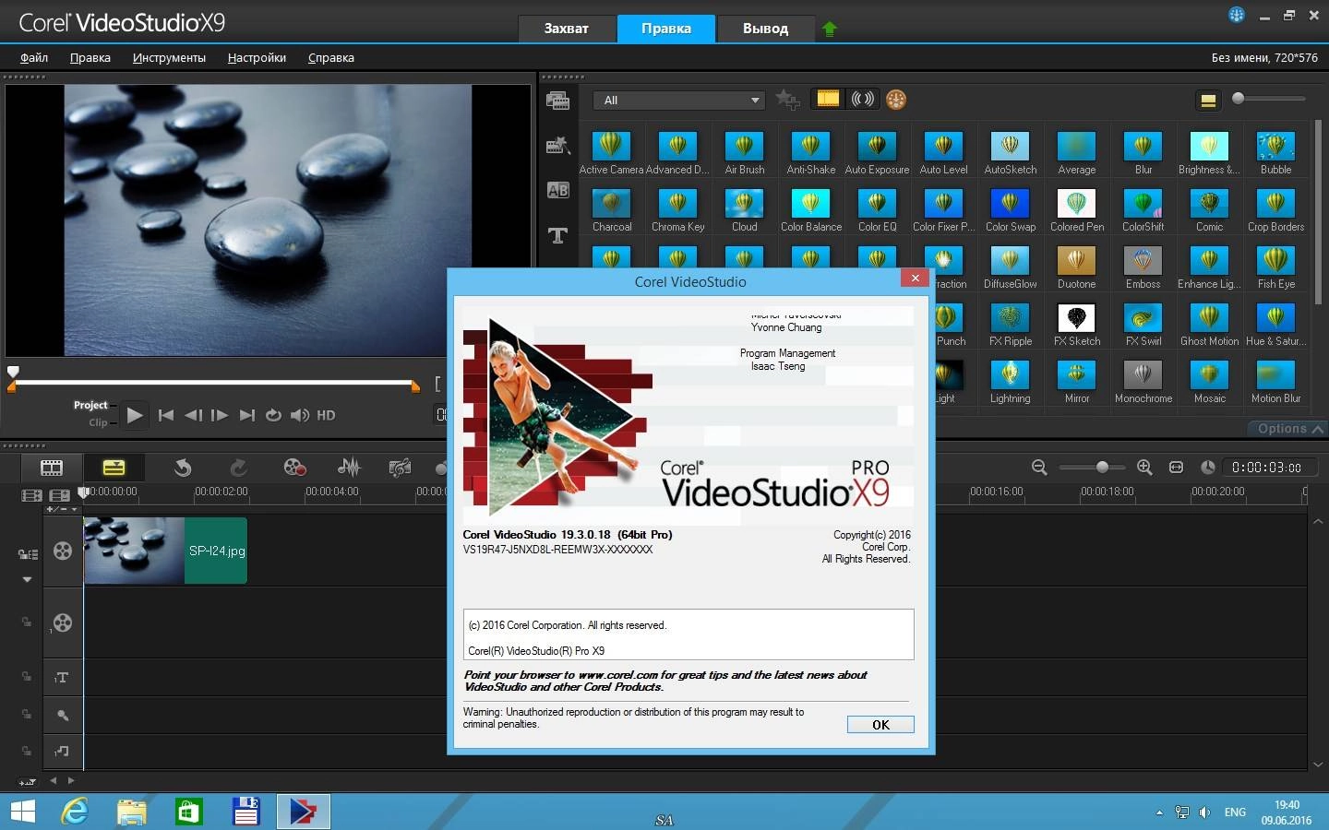Click the Title track button
This screenshot has width=1329, height=830.
(x=63, y=678)
